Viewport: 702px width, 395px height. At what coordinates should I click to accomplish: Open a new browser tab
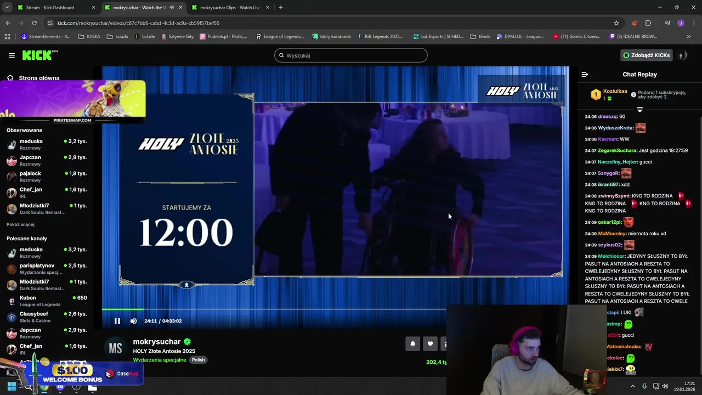click(x=280, y=7)
